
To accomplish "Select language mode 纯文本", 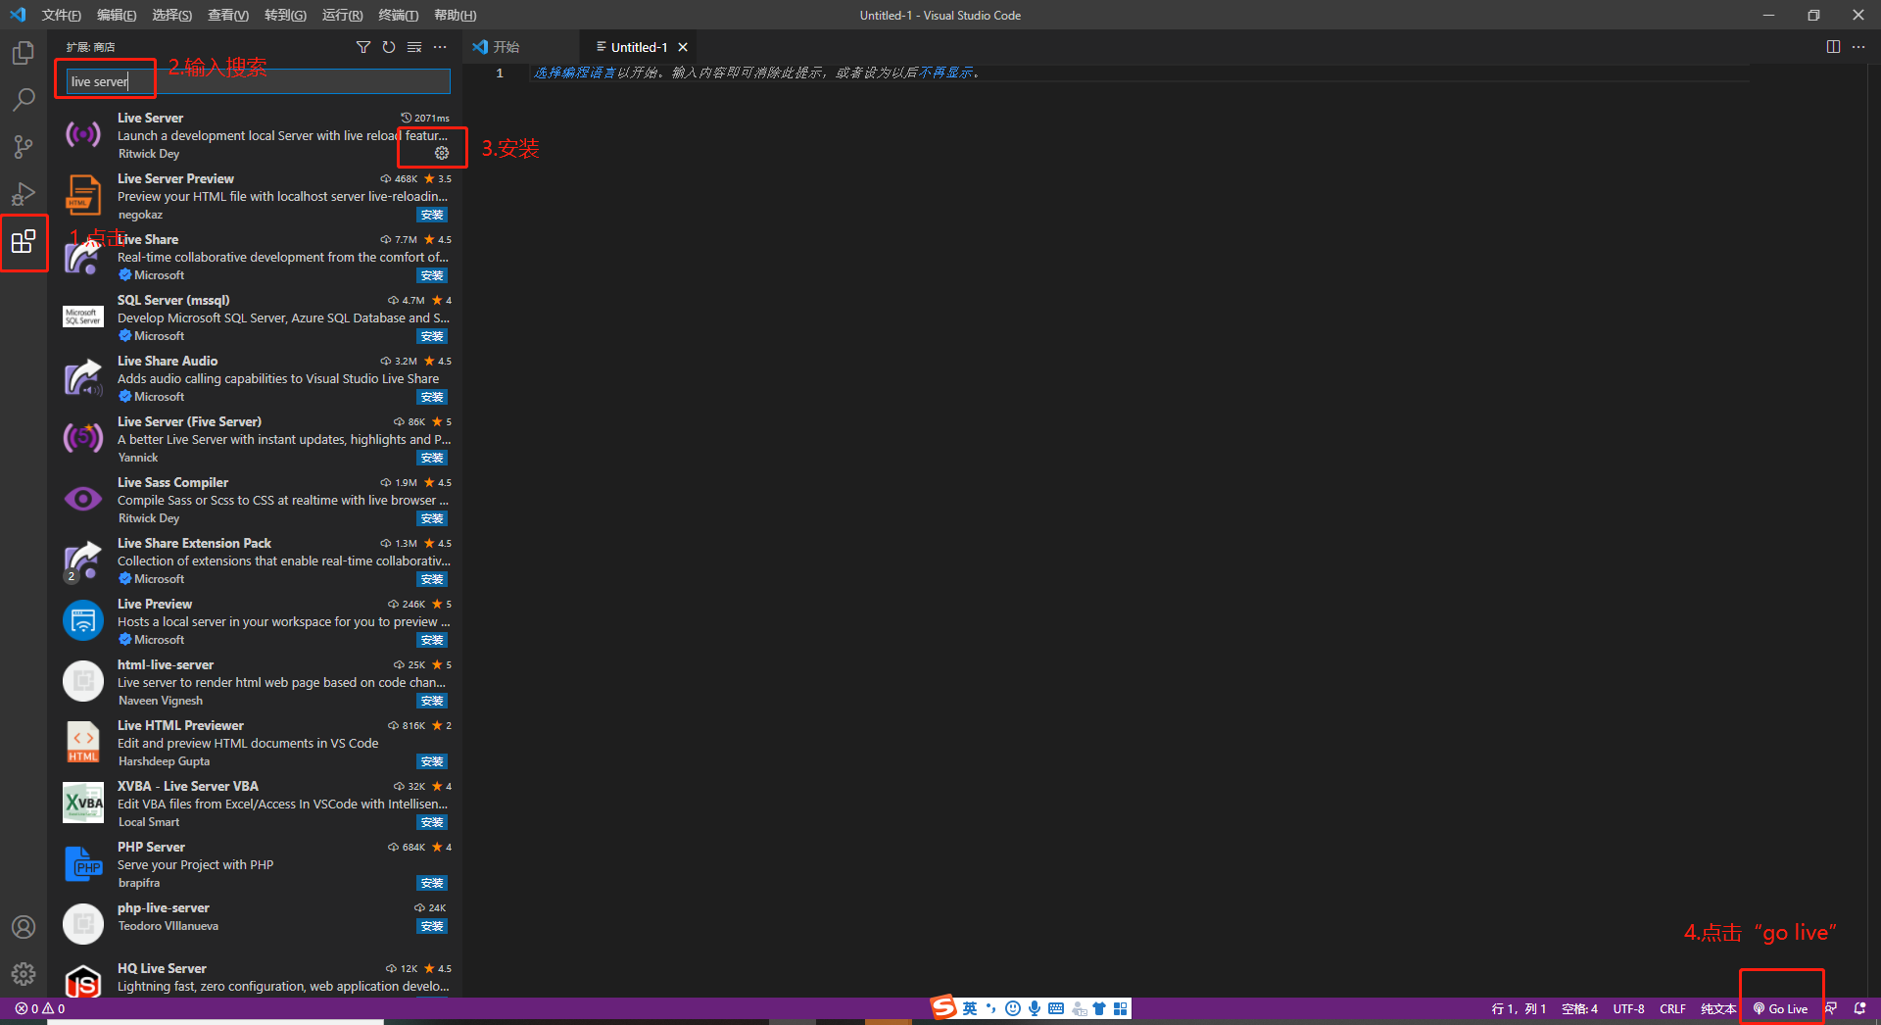I will (x=1717, y=1008).
